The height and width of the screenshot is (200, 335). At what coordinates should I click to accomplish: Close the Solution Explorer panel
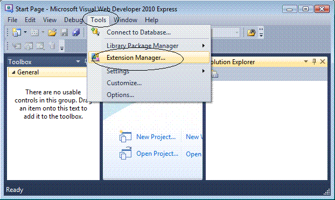323,61
